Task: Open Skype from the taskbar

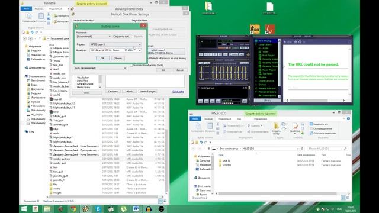Action: click(x=98, y=209)
